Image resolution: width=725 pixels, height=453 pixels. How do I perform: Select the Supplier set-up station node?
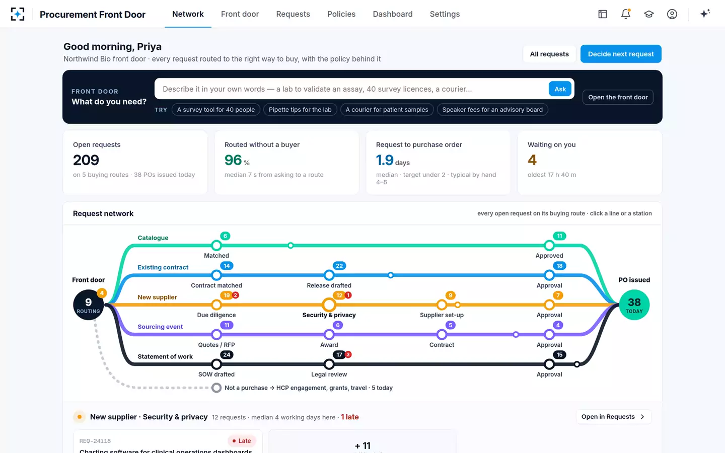point(442,305)
